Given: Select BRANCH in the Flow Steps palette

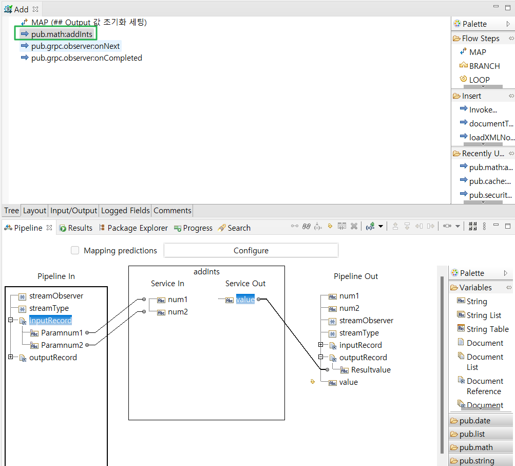Looking at the screenshot, I should (484, 66).
